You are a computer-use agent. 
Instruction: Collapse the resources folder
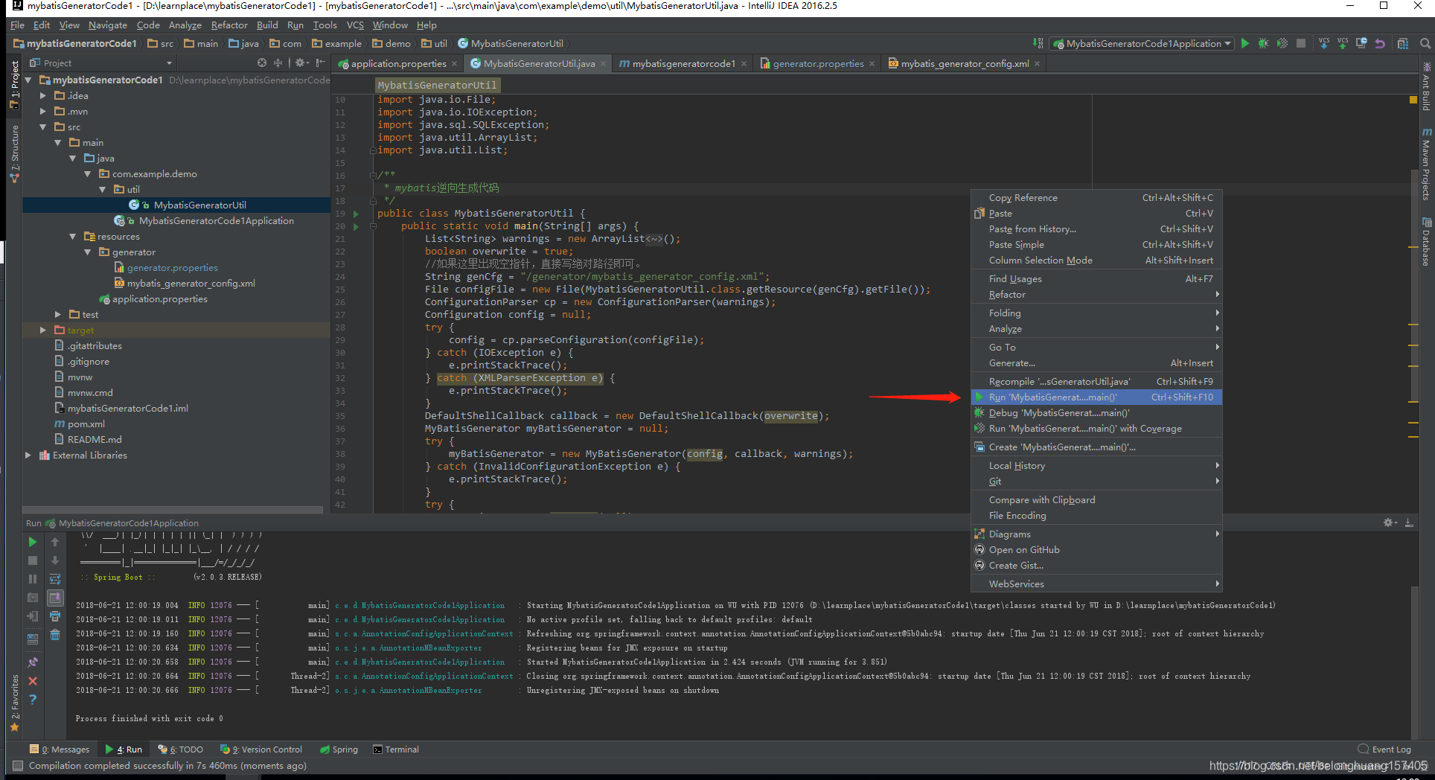click(73, 237)
